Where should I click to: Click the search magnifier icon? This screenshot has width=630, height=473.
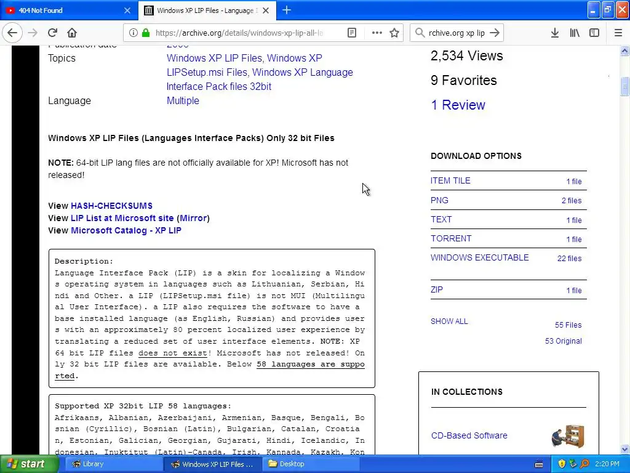pyautogui.click(x=420, y=33)
